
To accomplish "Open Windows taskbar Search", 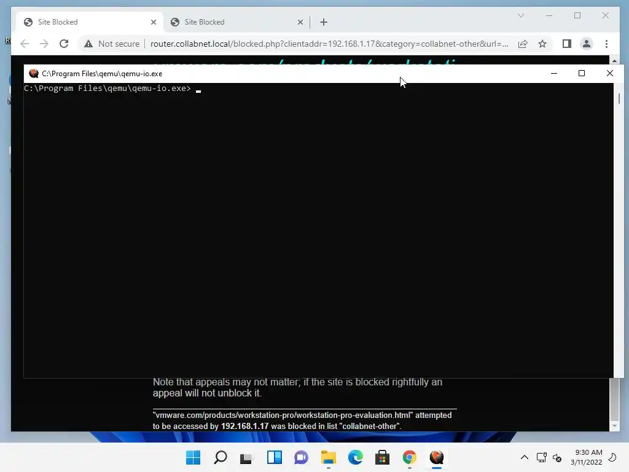I will 221,457.
